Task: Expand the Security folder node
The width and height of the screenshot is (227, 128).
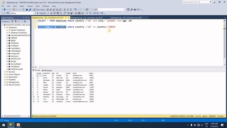Action: [5, 72]
